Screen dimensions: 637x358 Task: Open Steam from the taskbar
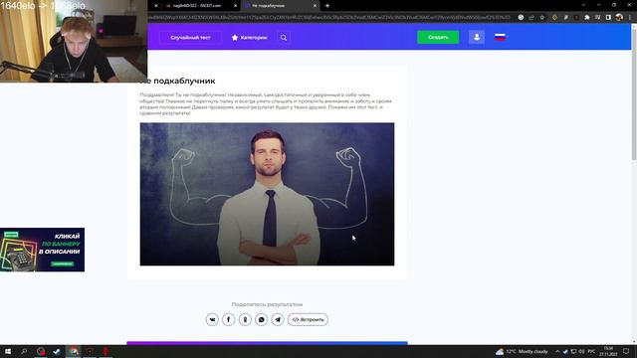pyautogui.click(x=57, y=351)
